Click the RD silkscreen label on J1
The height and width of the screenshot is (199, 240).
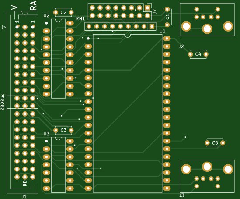24,183
